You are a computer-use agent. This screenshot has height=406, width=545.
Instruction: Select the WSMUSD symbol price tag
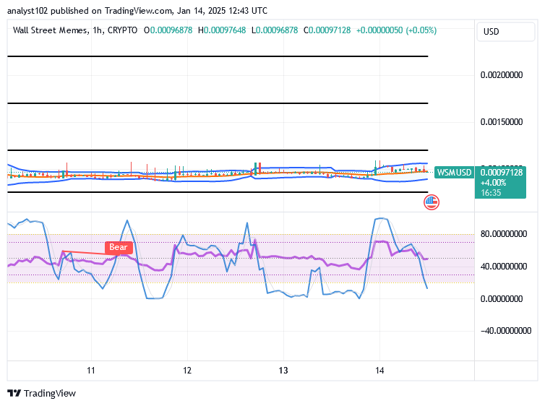pyautogui.click(x=454, y=173)
